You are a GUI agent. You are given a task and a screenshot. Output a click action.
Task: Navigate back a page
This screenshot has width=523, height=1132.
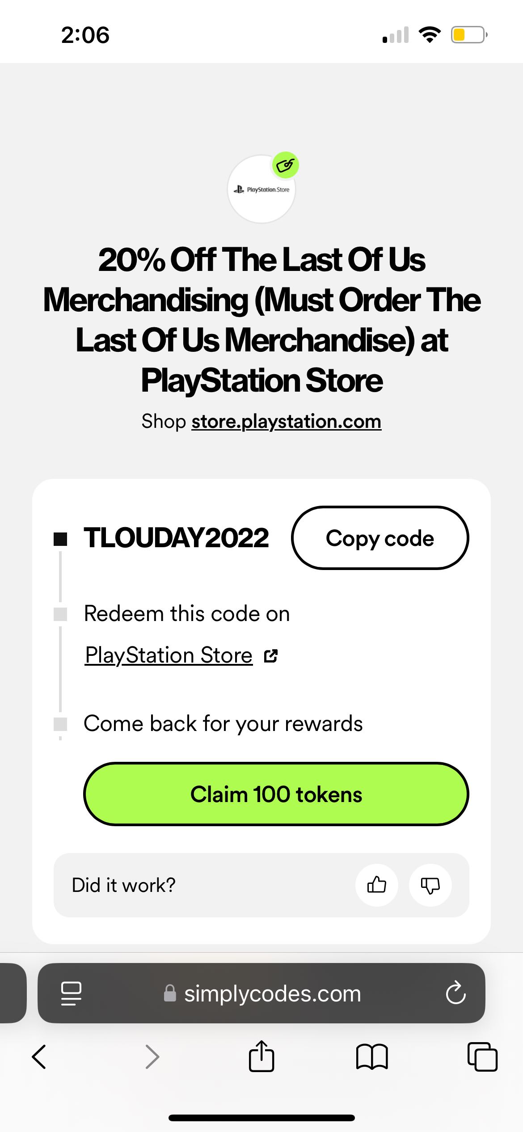tap(40, 1057)
